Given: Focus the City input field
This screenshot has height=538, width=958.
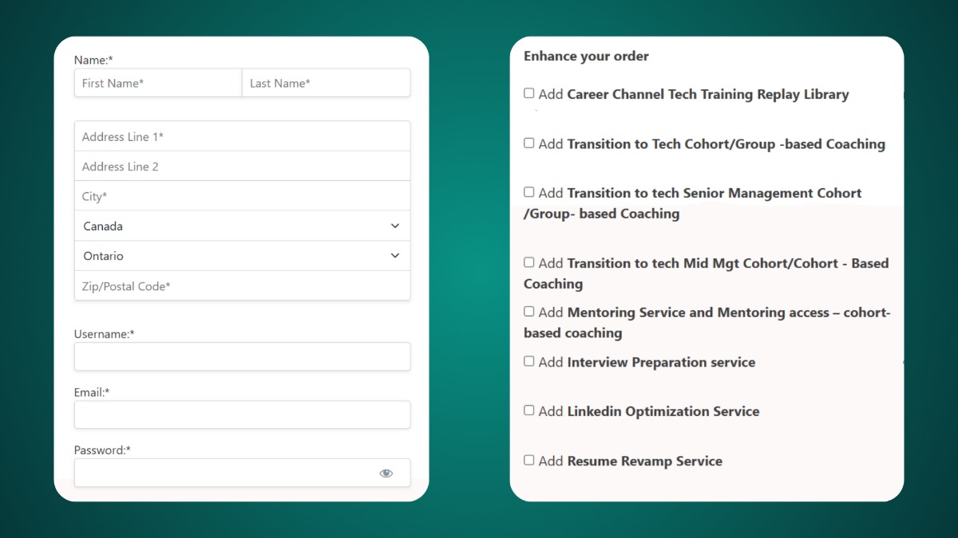Looking at the screenshot, I should [242, 196].
